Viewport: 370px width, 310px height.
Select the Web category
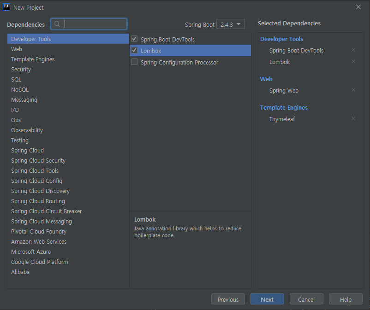click(17, 49)
